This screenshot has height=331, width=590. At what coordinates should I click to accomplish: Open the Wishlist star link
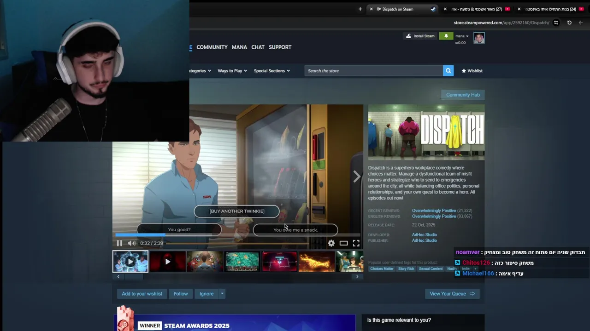point(472,71)
